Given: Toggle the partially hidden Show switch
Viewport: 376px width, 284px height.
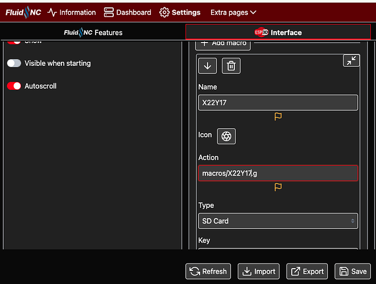Looking at the screenshot, I should (14, 42).
